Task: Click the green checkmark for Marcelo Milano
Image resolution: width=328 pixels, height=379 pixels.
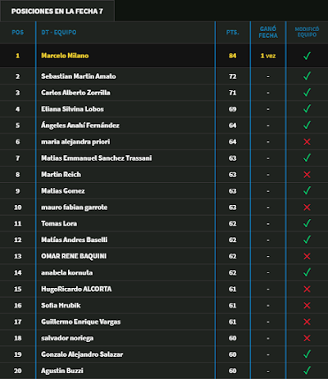Action: click(x=307, y=56)
